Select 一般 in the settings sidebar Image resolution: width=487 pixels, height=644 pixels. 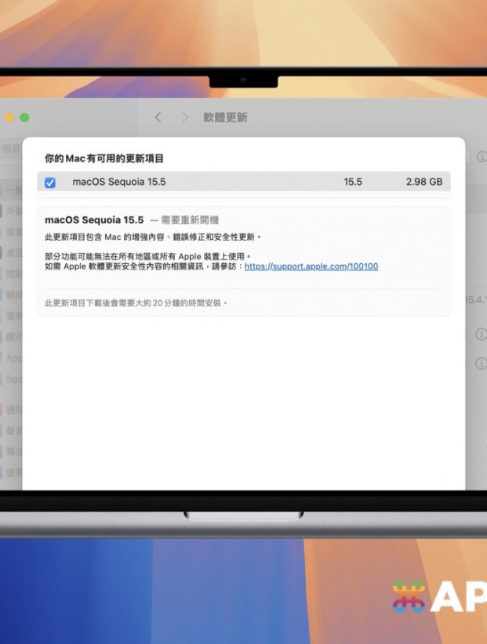(x=13, y=190)
